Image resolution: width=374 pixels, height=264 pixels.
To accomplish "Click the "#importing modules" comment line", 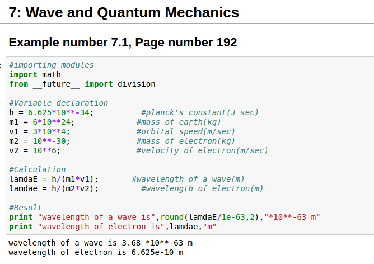I will coord(52,65).
